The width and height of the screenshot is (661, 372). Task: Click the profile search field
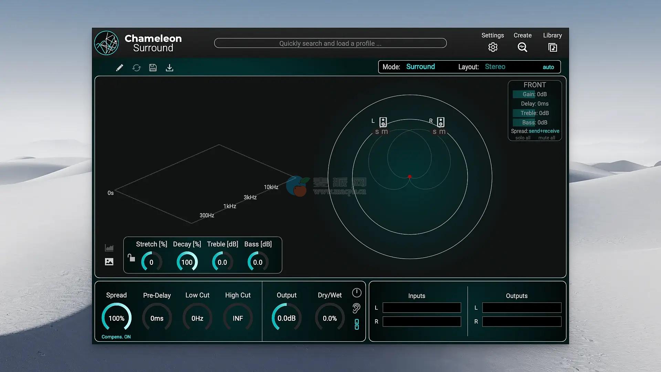point(330,43)
